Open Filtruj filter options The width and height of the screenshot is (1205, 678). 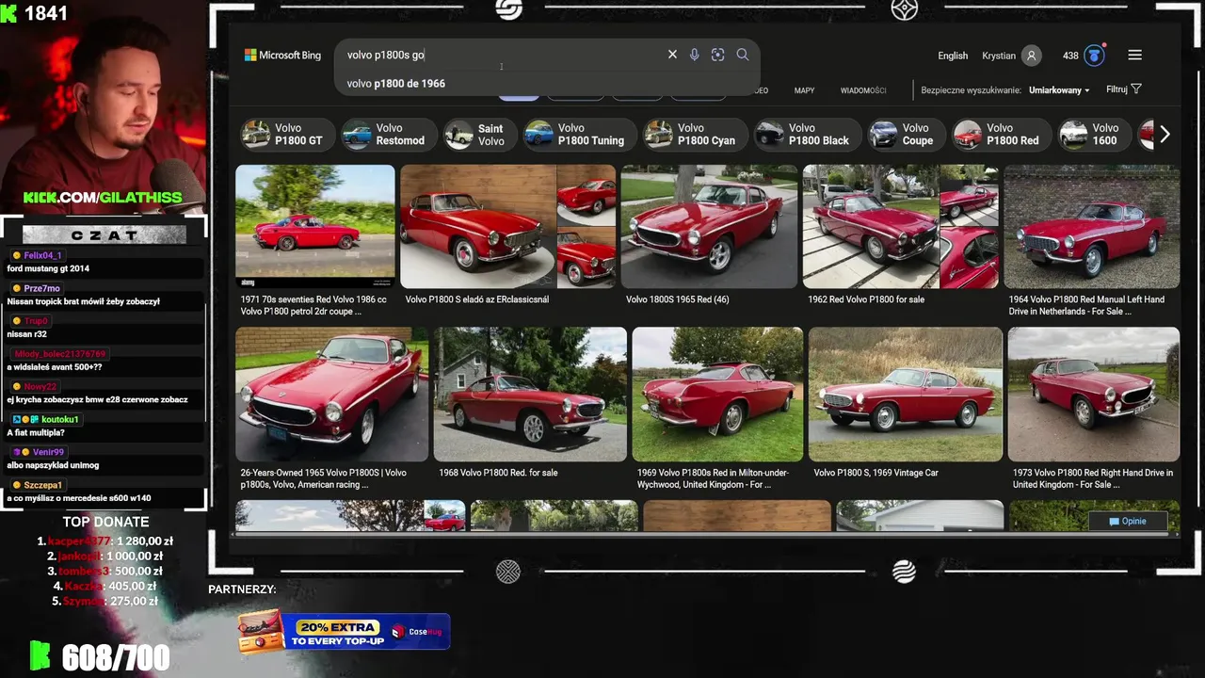click(x=1124, y=89)
